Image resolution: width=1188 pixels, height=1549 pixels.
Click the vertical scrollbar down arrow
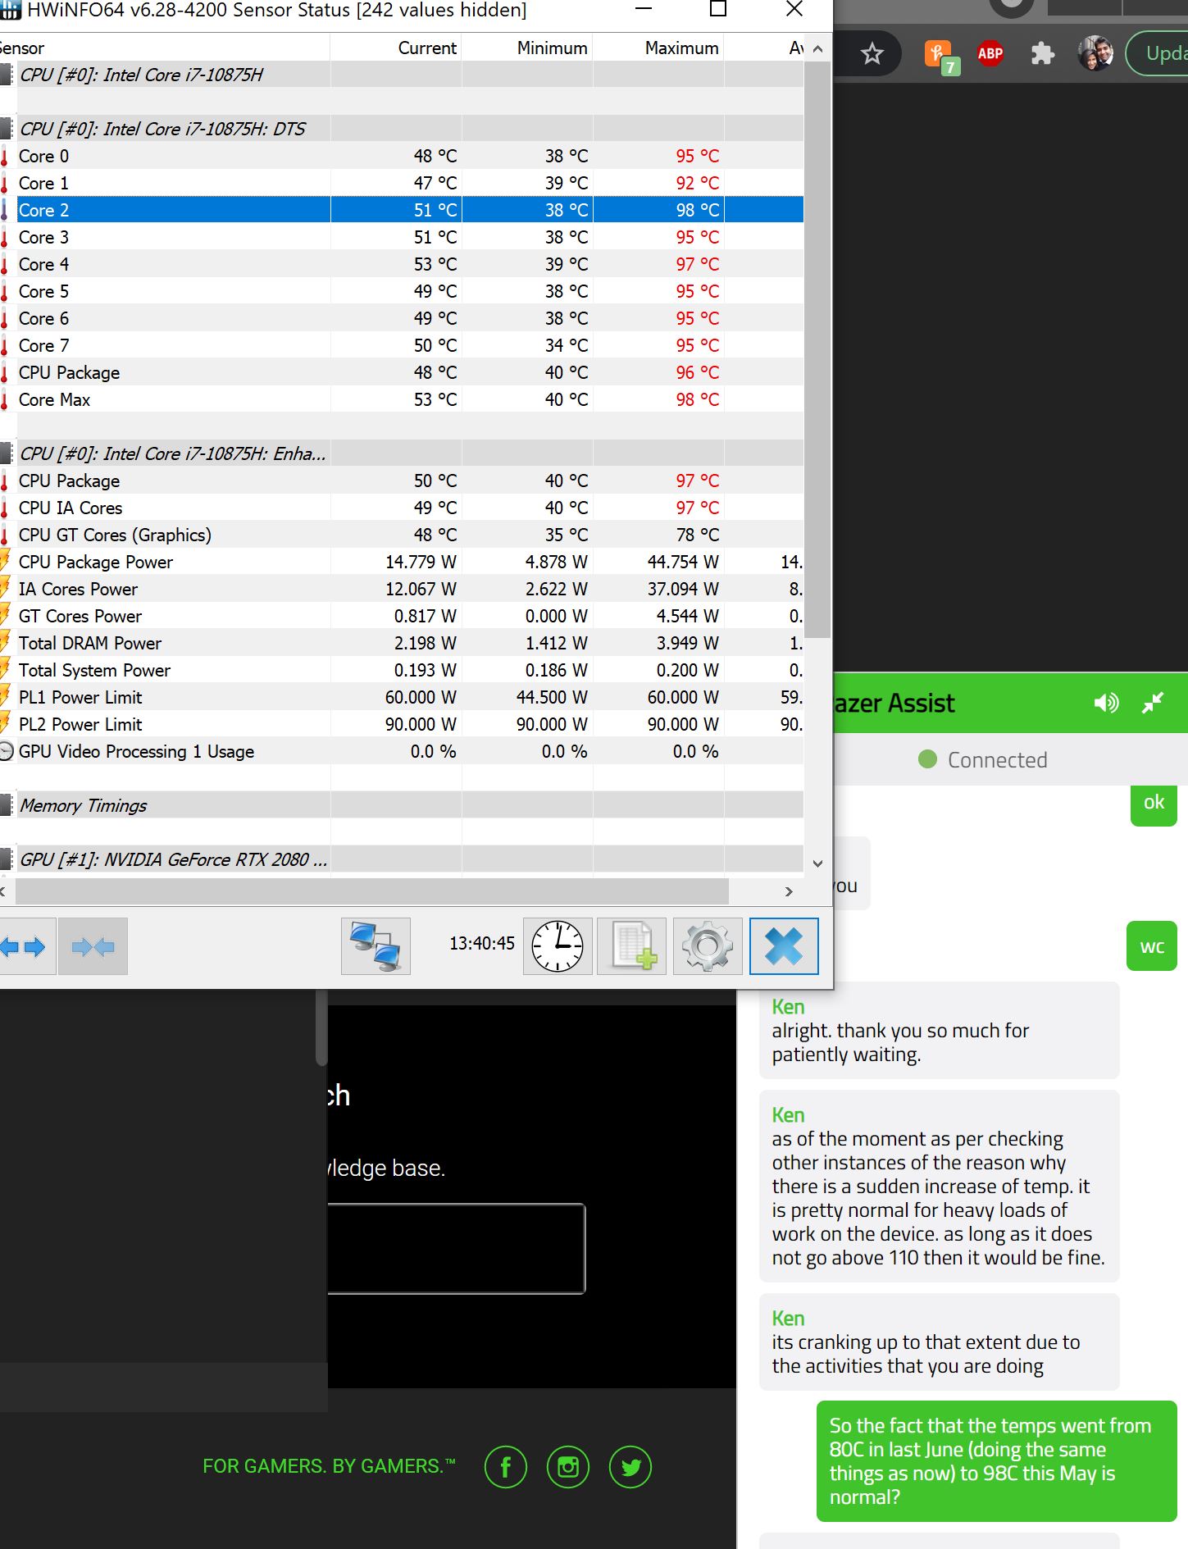(x=817, y=863)
